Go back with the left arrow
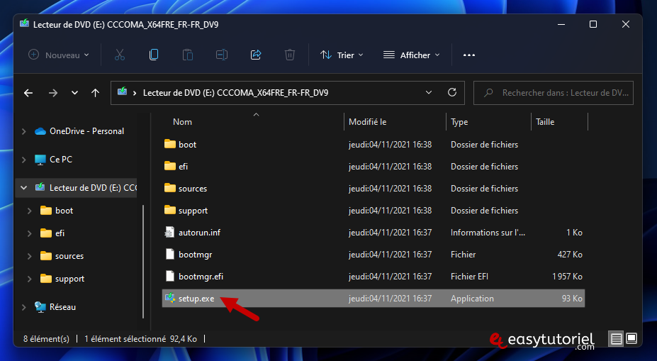Screen dimensions: 657x361 pyautogui.click(x=28, y=93)
